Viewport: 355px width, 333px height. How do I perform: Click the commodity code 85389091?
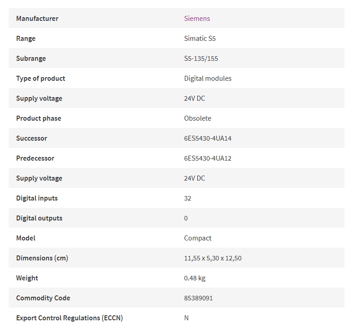[198, 298]
